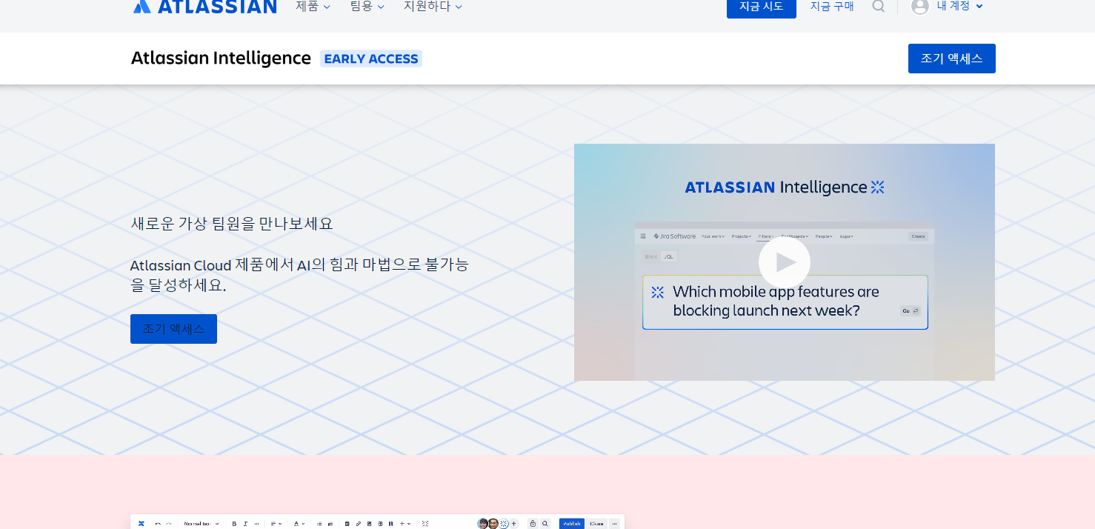Open the Normal text style dropdown

coord(202,524)
